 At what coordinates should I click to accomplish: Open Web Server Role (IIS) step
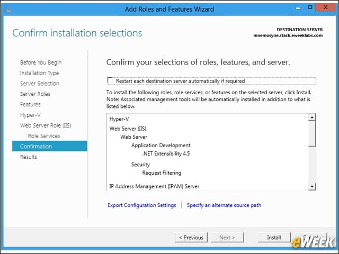pos(46,125)
